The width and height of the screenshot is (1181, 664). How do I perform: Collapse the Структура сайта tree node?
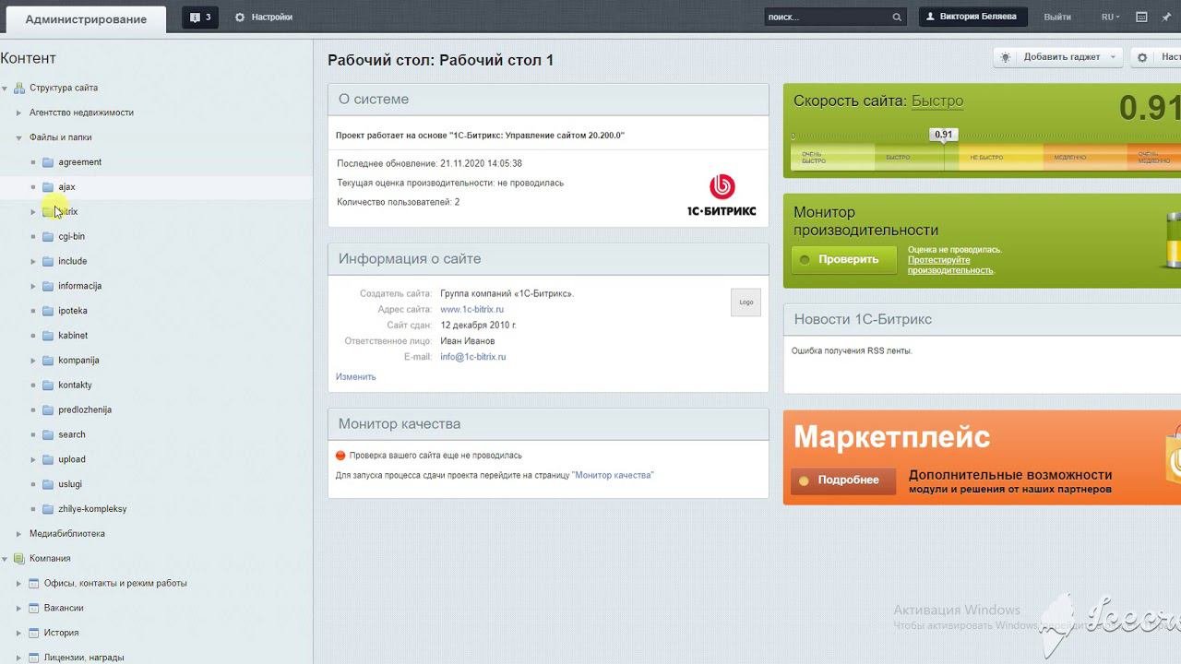(x=6, y=89)
